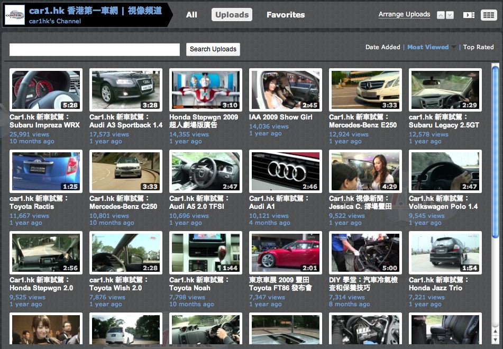Select the Favorites tab
503x349 pixels.
[x=286, y=15]
